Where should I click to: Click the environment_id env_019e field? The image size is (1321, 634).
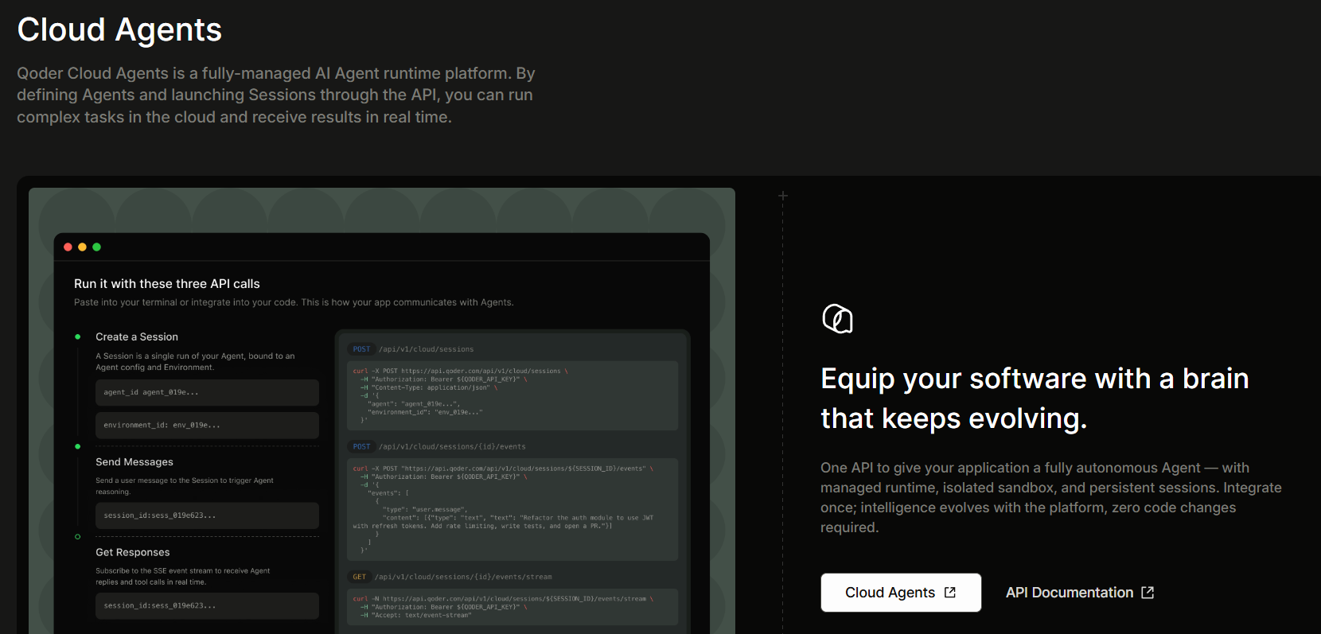207,425
